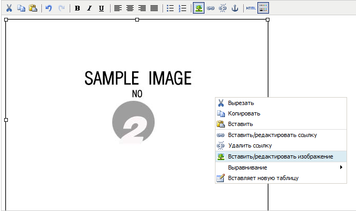Click the top-right image resize handle
Screen dimensions: 356x211
coord(268,20)
